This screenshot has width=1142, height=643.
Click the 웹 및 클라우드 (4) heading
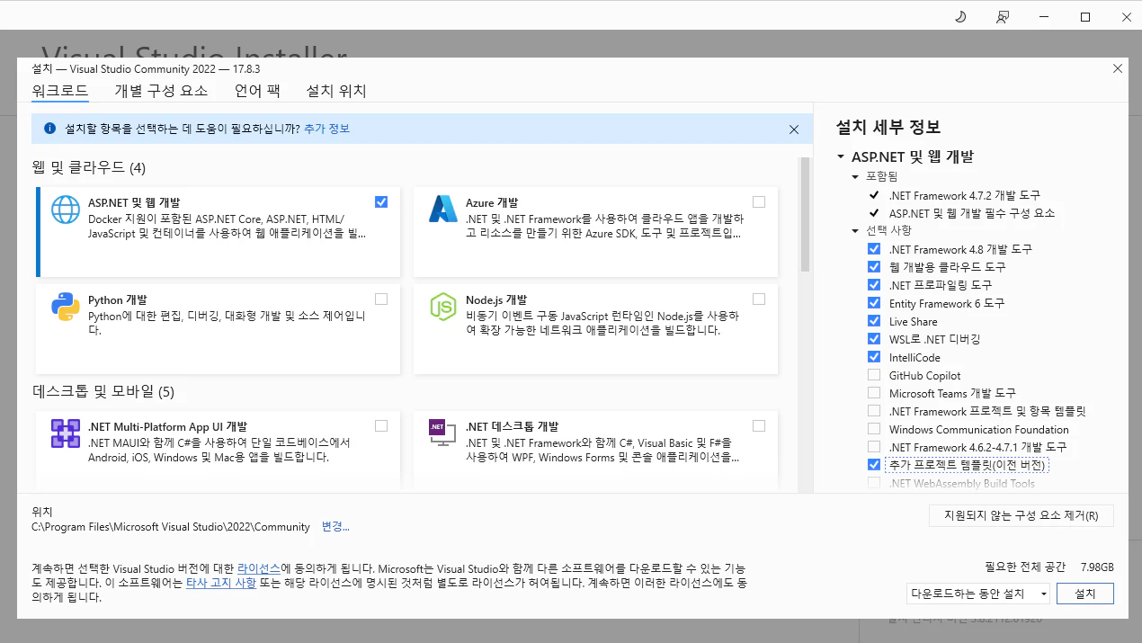[88, 167]
